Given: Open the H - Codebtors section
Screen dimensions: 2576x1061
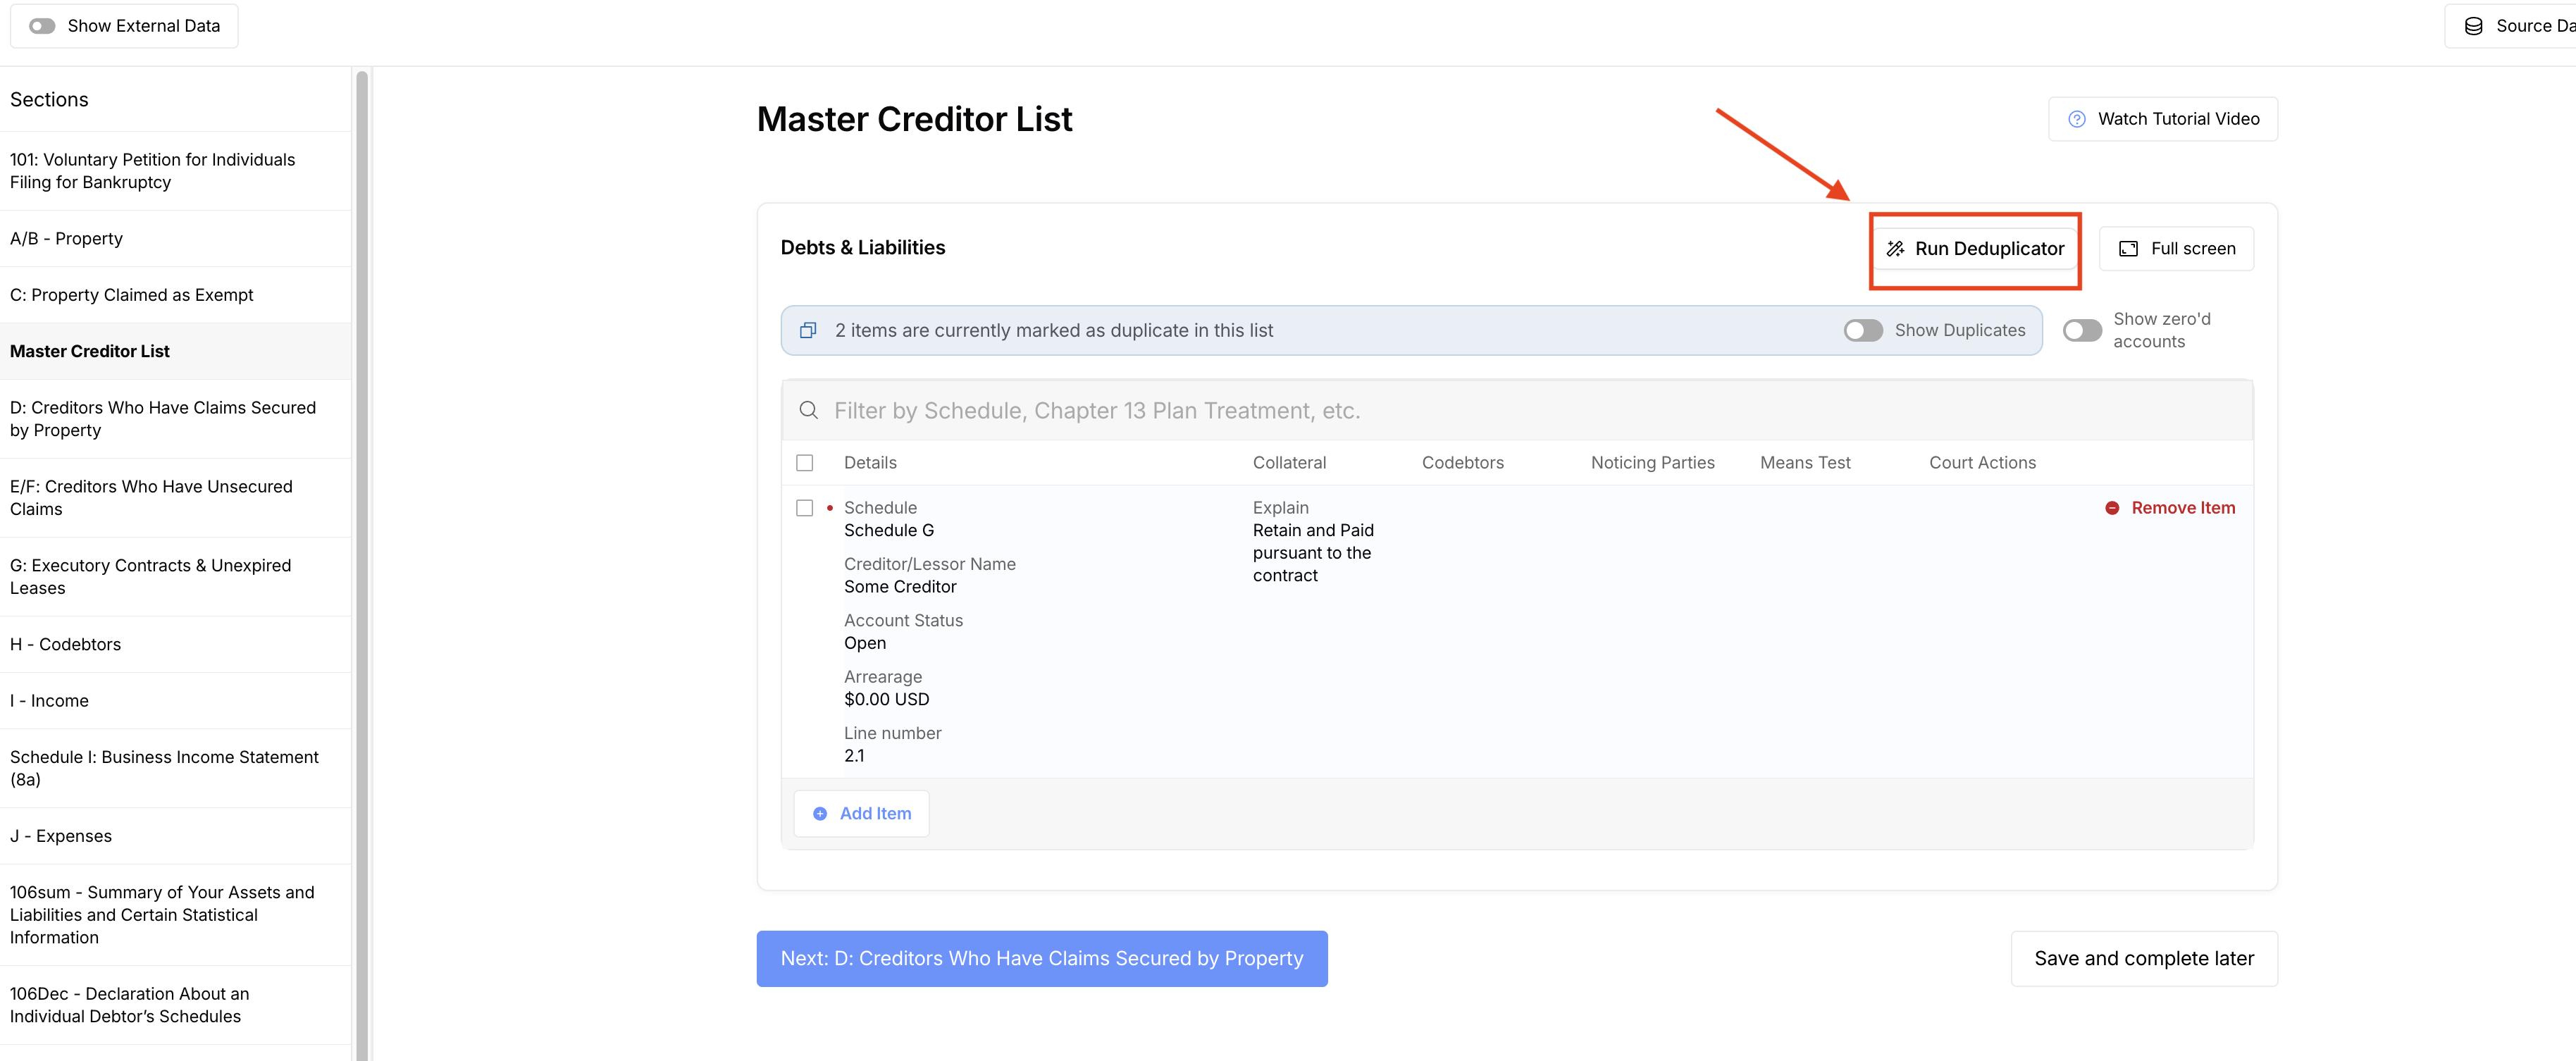Looking at the screenshot, I should [x=175, y=645].
